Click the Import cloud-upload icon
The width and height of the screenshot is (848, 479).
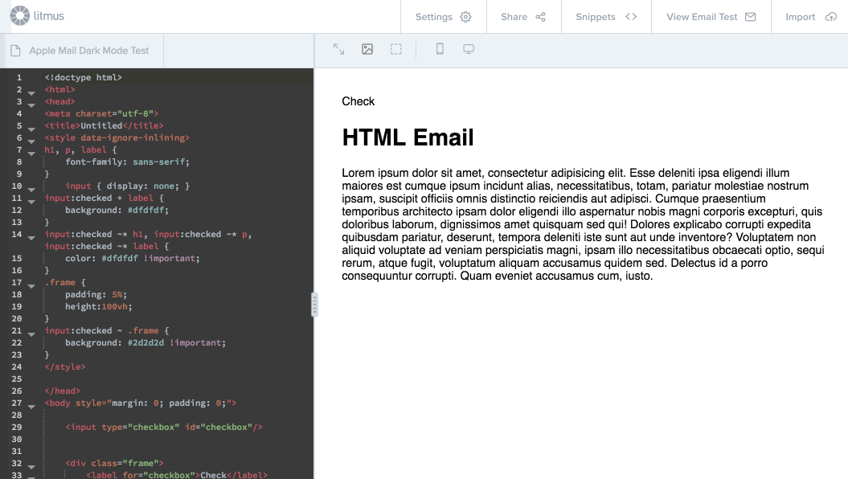(830, 17)
